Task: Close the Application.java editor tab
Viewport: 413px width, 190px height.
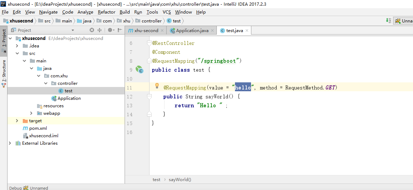Action: [x=212, y=31]
